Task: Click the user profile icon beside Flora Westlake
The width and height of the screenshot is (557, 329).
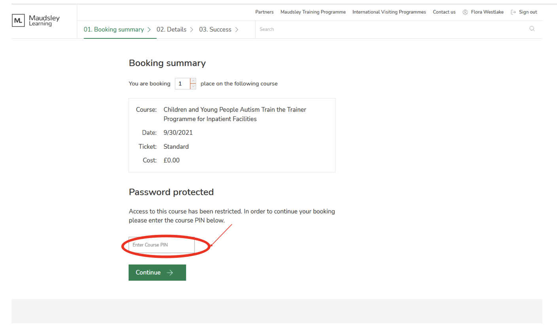Action: (x=465, y=12)
